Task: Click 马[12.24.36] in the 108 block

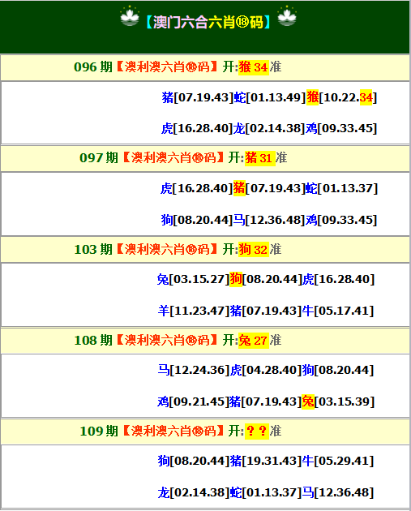Action: [x=194, y=370]
